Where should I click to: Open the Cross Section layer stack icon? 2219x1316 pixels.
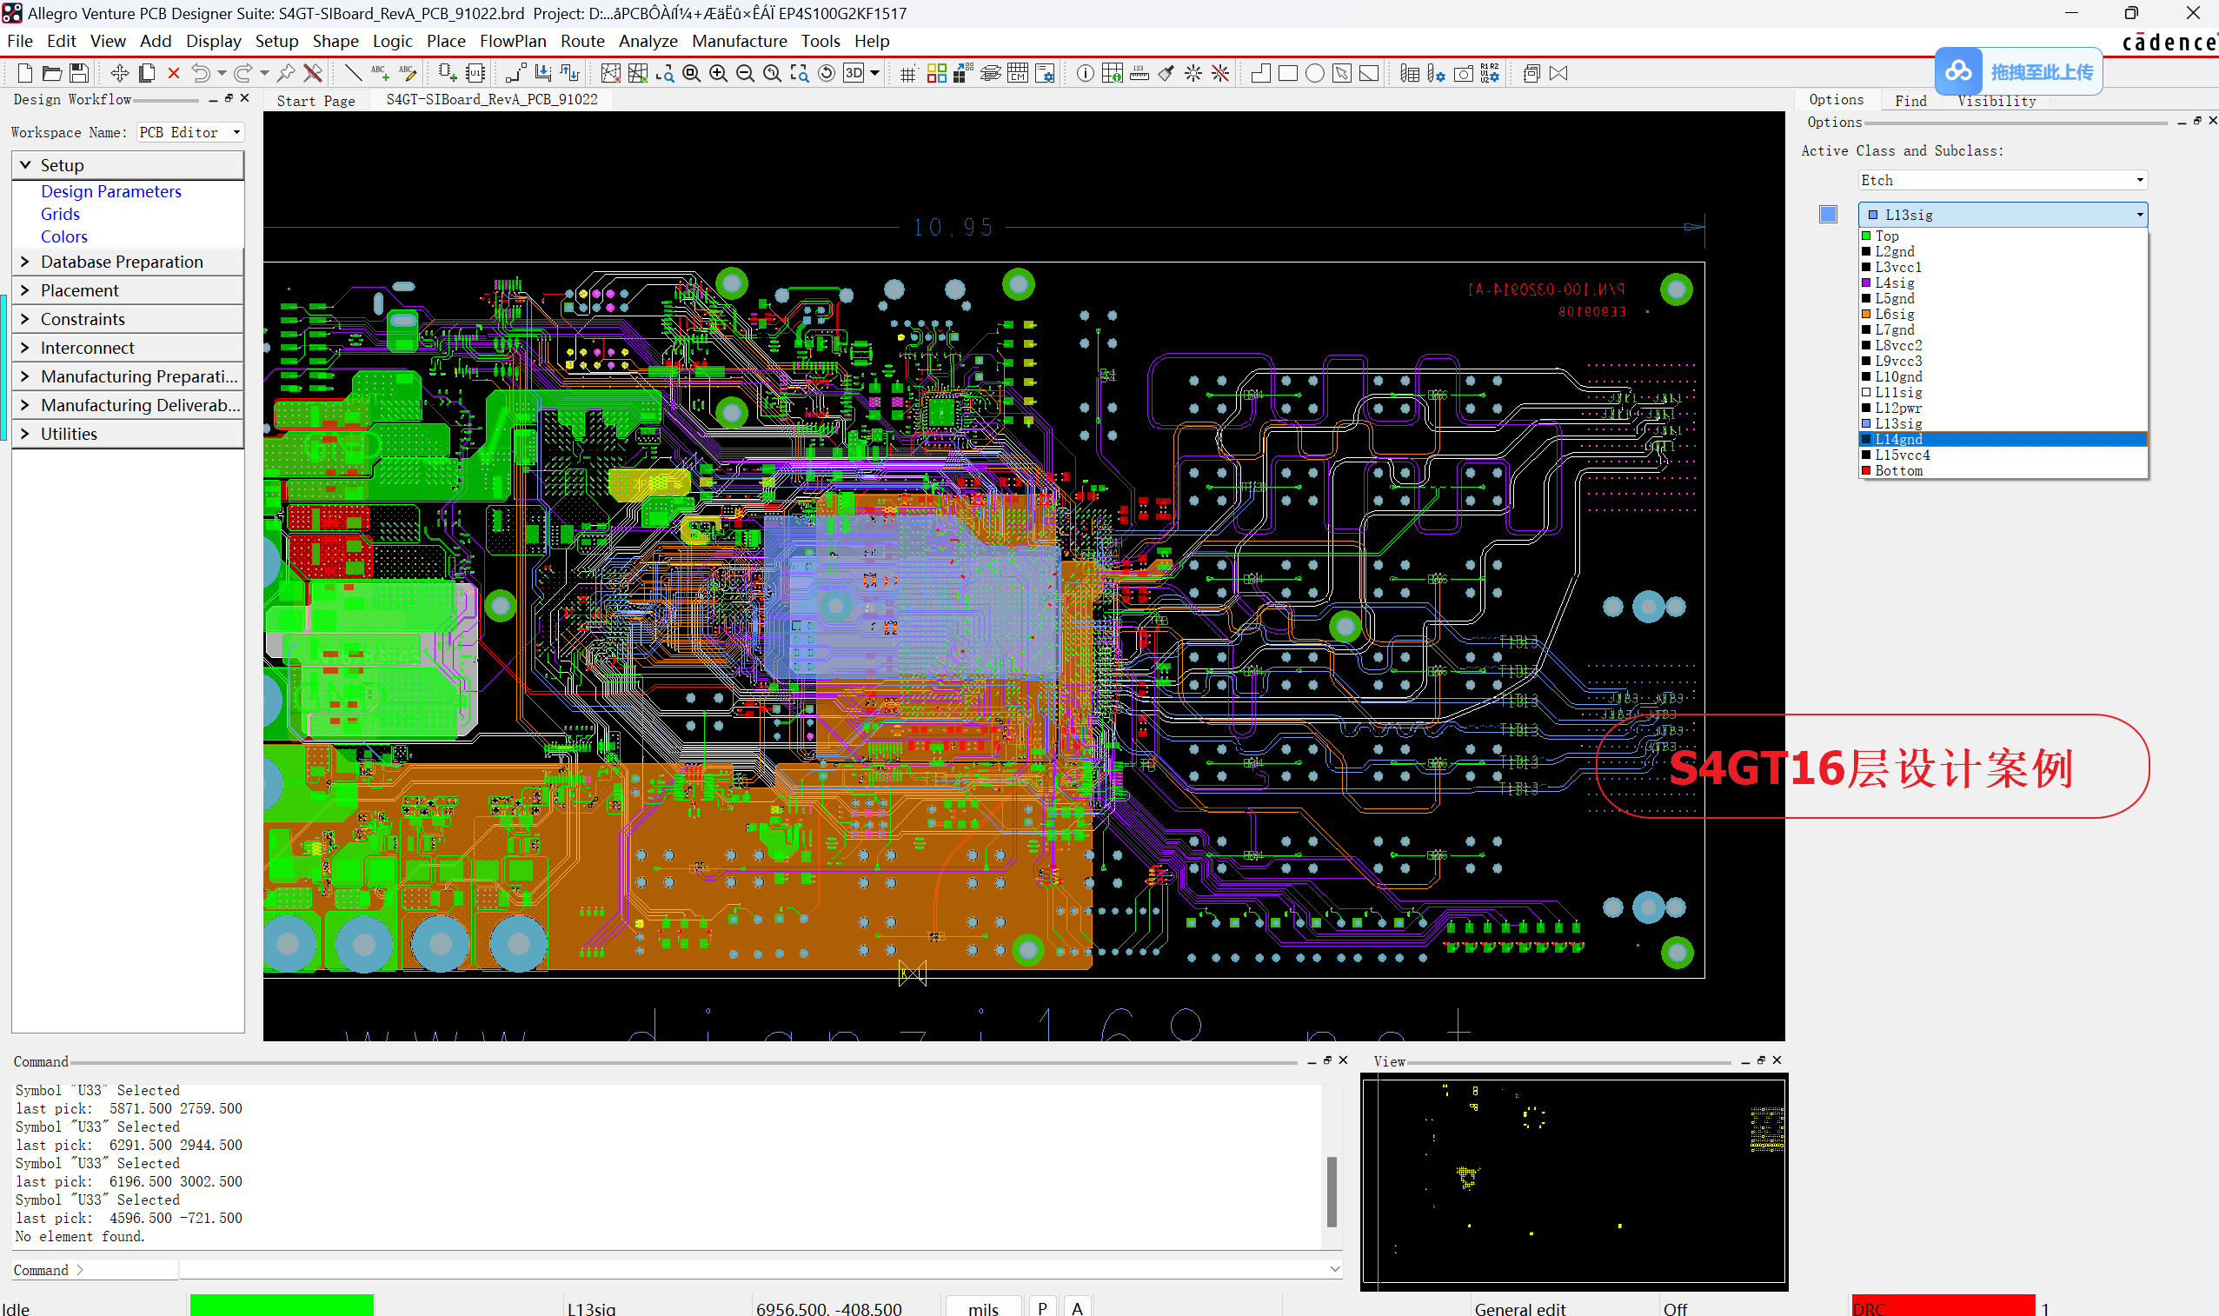(x=990, y=74)
